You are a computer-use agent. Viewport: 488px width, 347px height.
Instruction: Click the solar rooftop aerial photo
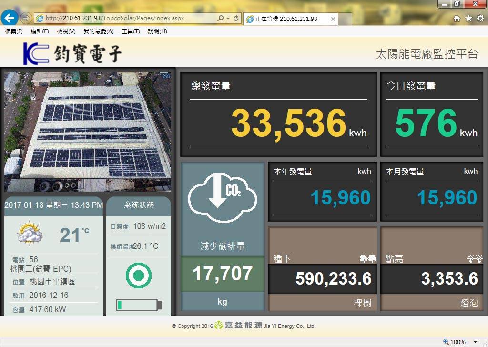(x=88, y=132)
